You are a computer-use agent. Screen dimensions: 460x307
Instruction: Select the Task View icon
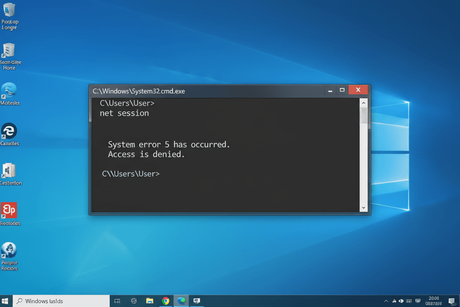[117, 301]
